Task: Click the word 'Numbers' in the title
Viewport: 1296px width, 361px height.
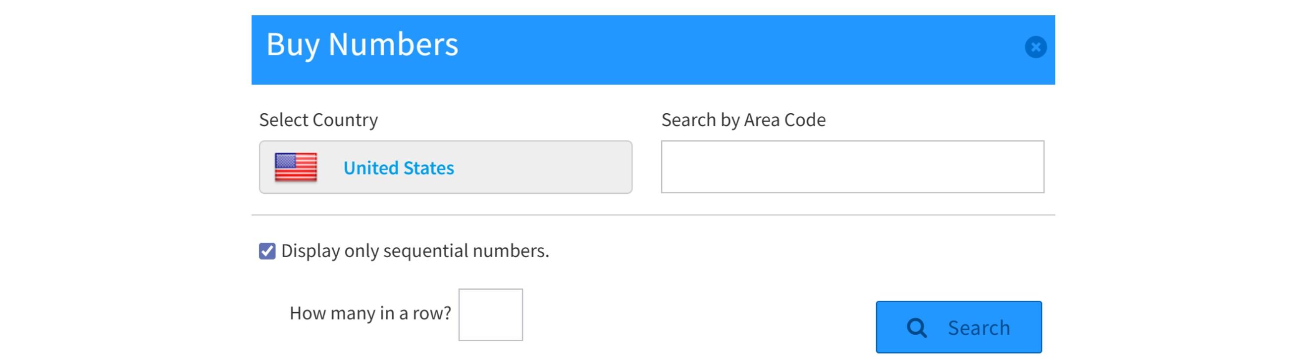Action: click(x=393, y=44)
